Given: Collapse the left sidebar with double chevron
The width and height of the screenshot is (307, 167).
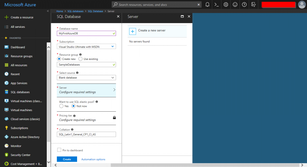Looking at the screenshot, I should pyautogui.click(x=48, y=11).
